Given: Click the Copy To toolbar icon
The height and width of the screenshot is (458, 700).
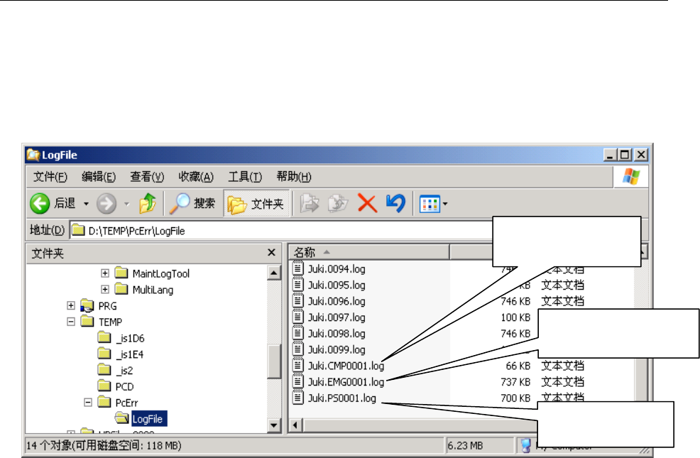Looking at the screenshot, I should click(338, 204).
